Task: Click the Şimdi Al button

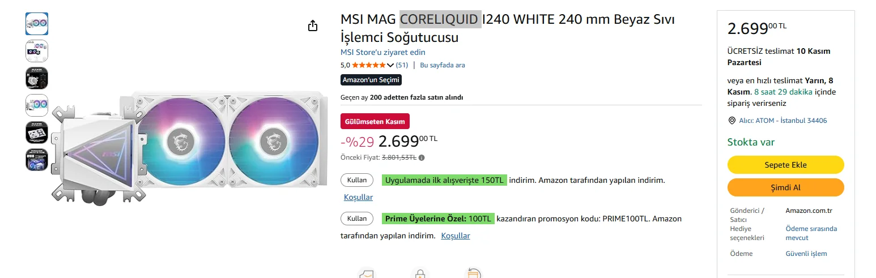Action: click(x=785, y=187)
